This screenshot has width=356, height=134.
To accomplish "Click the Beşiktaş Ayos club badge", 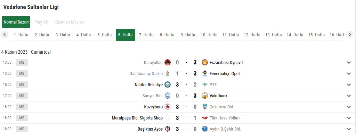I will pyautogui.click(x=168, y=129).
